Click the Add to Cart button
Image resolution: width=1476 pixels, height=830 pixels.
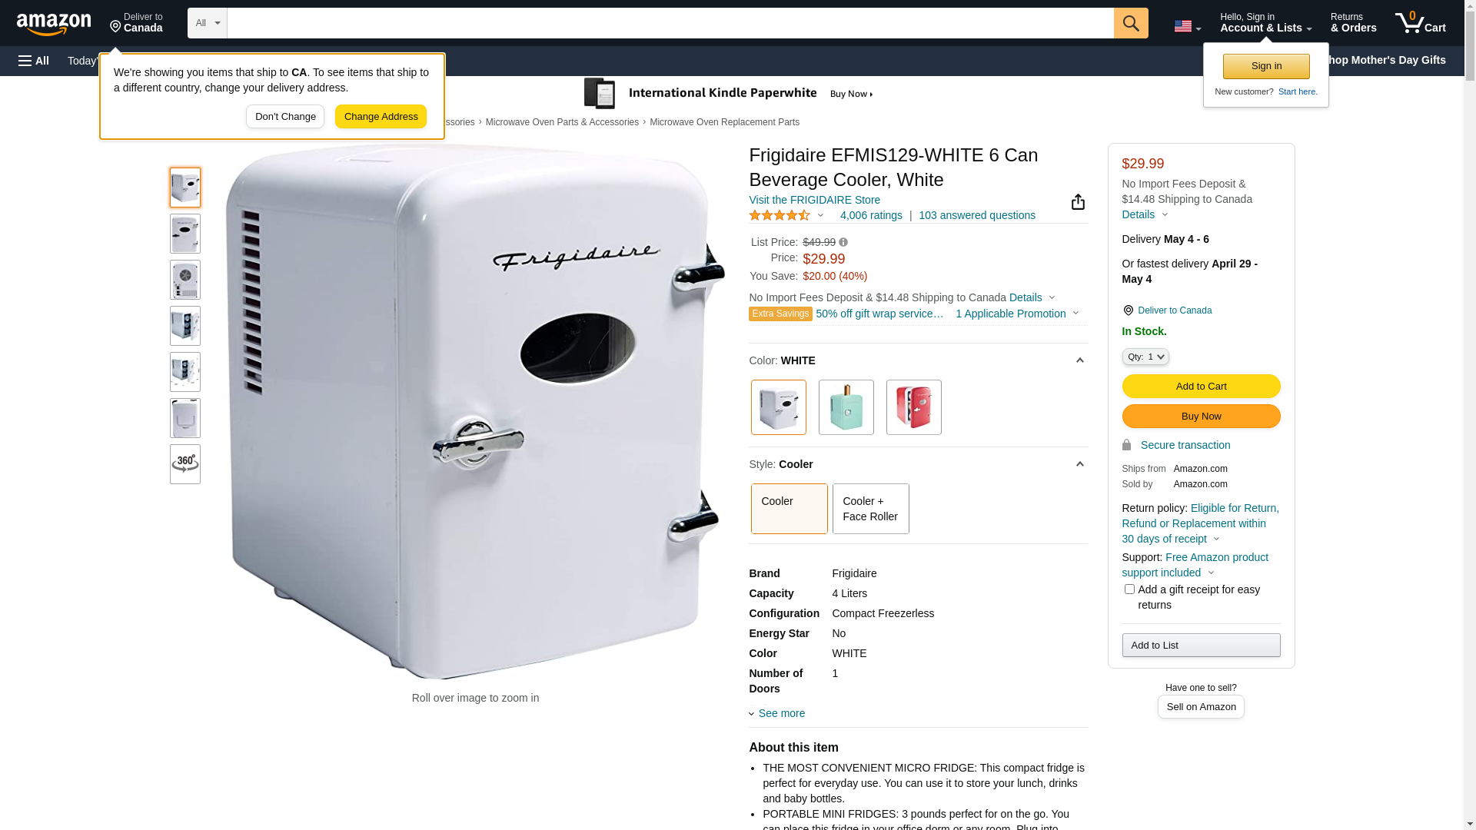click(1201, 387)
